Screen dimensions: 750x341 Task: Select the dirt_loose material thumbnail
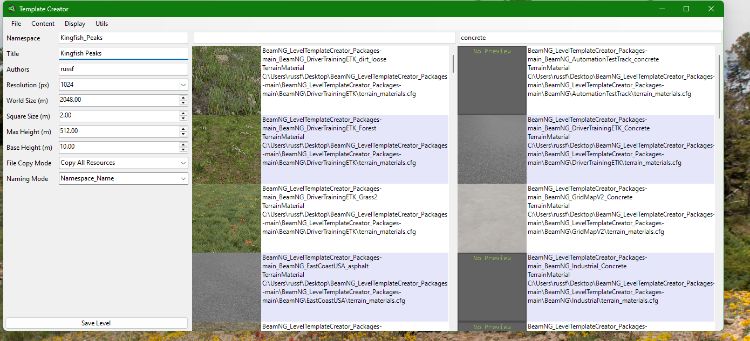pyautogui.click(x=227, y=80)
